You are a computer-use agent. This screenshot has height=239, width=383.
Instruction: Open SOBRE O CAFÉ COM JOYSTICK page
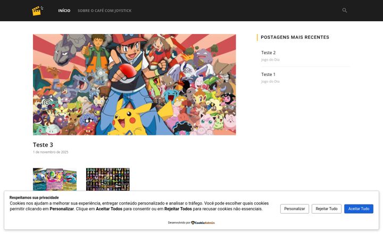[105, 11]
